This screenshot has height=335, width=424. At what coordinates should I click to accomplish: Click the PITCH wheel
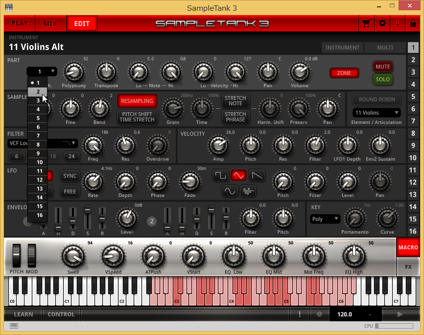click(17, 256)
